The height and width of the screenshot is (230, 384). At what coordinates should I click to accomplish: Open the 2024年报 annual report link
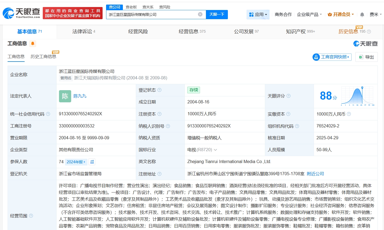click(76, 162)
